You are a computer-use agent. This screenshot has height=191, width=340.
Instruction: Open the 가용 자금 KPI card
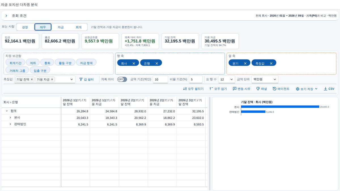[220, 41]
